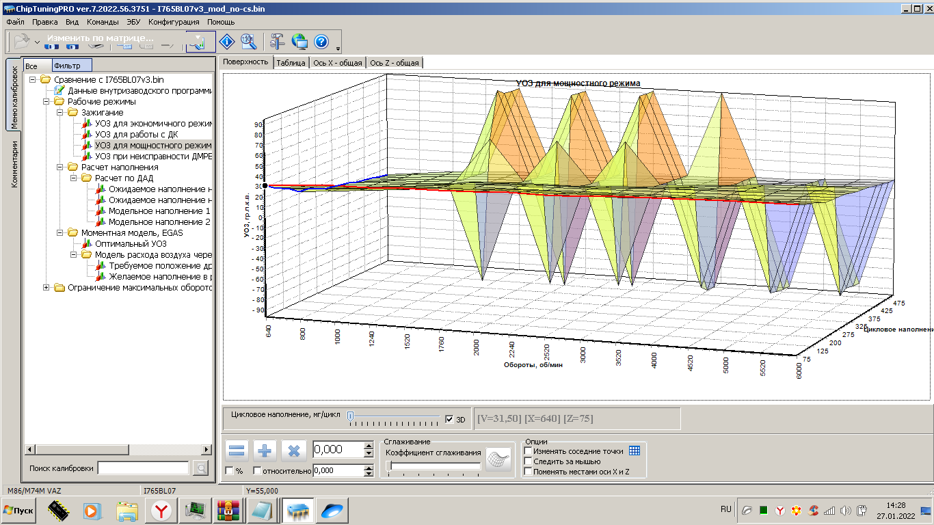
Task: Collapse the 'Зажигание' tree folder
Action: 60,113
